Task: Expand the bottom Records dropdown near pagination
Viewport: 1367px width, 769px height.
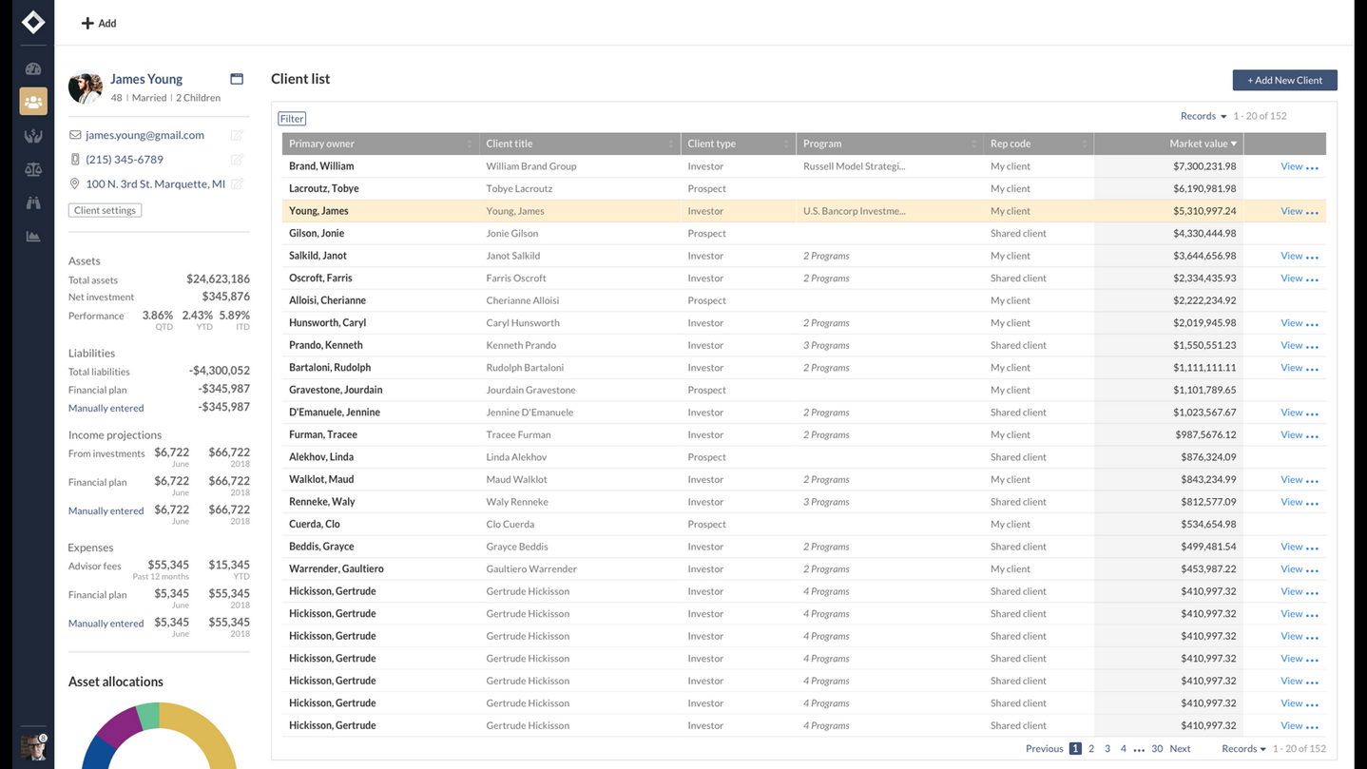Action: point(1243,749)
